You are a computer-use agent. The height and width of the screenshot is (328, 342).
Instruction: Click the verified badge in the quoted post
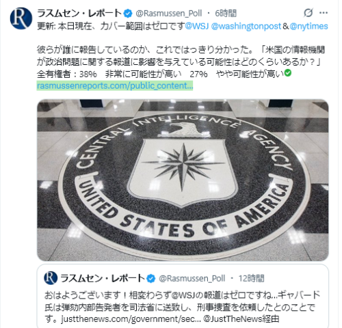pos(150,278)
